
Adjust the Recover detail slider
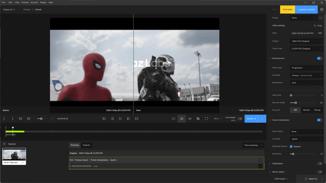coord(296,103)
